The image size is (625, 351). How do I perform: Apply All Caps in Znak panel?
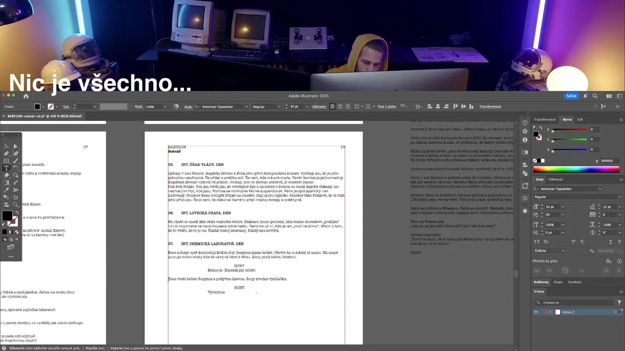coord(536,242)
